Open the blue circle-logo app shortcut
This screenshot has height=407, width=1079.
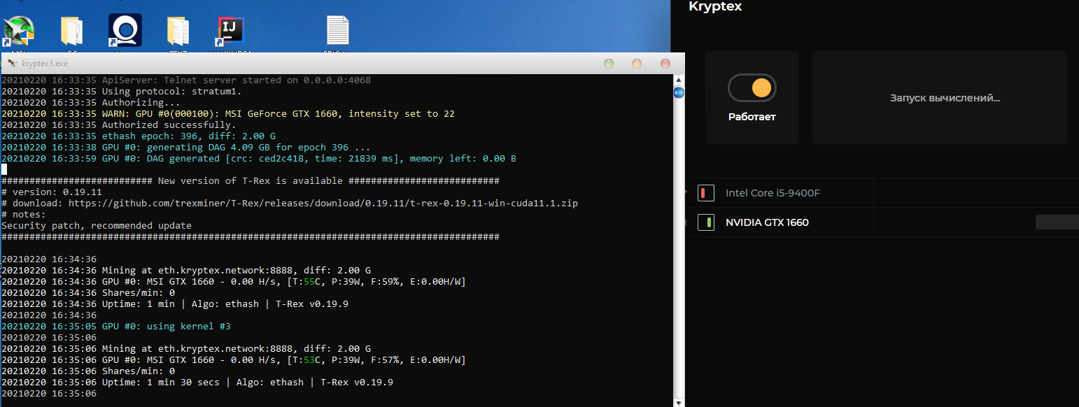[x=125, y=31]
